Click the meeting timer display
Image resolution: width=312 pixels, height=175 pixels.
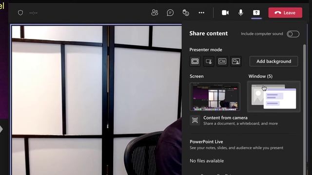coord(33,13)
